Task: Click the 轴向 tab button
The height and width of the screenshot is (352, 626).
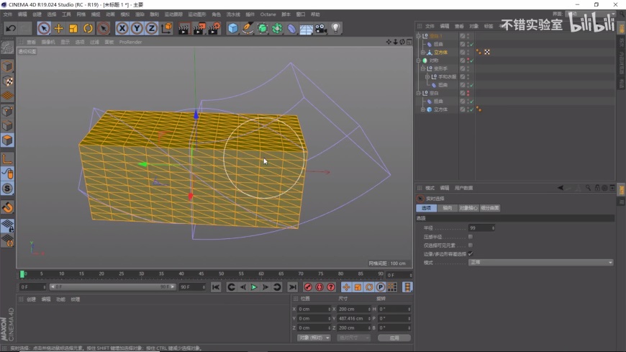Action: pyautogui.click(x=447, y=208)
